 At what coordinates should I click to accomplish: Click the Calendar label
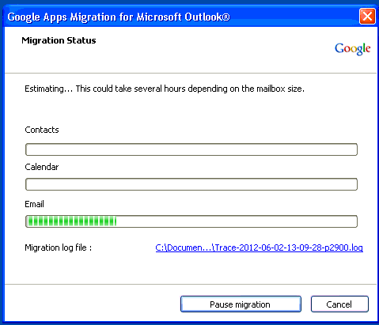pyautogui.click(x=42, y=167)
